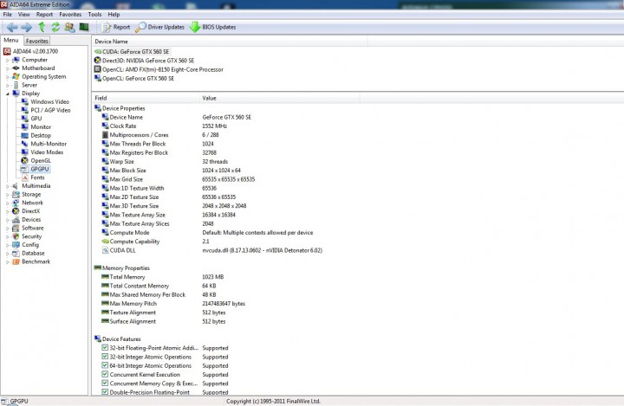Click the Software category icon
This screenshot has height=406, width=624.
[x=16, y=228]
